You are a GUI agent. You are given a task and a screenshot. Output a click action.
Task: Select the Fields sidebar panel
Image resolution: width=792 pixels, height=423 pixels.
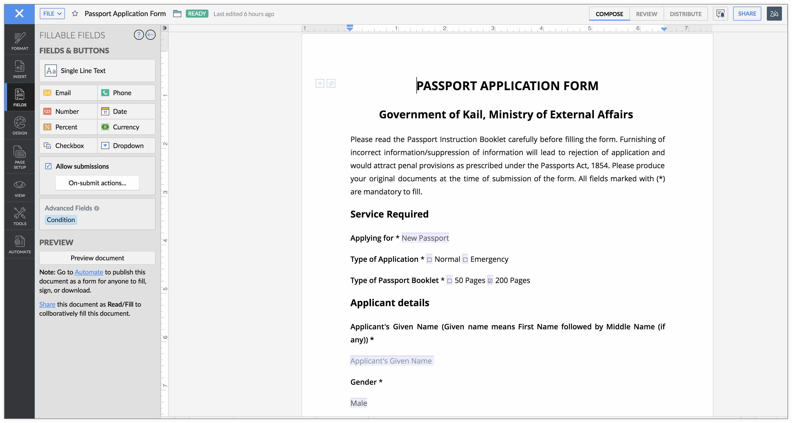(20, 97)
